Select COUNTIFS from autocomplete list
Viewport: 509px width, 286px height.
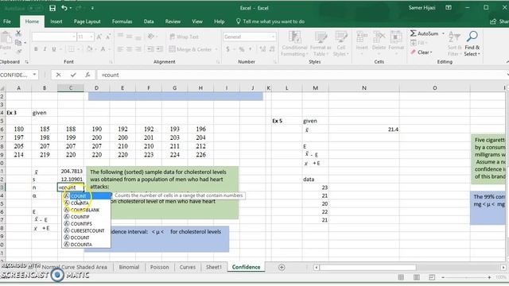(x=87, y=224)
